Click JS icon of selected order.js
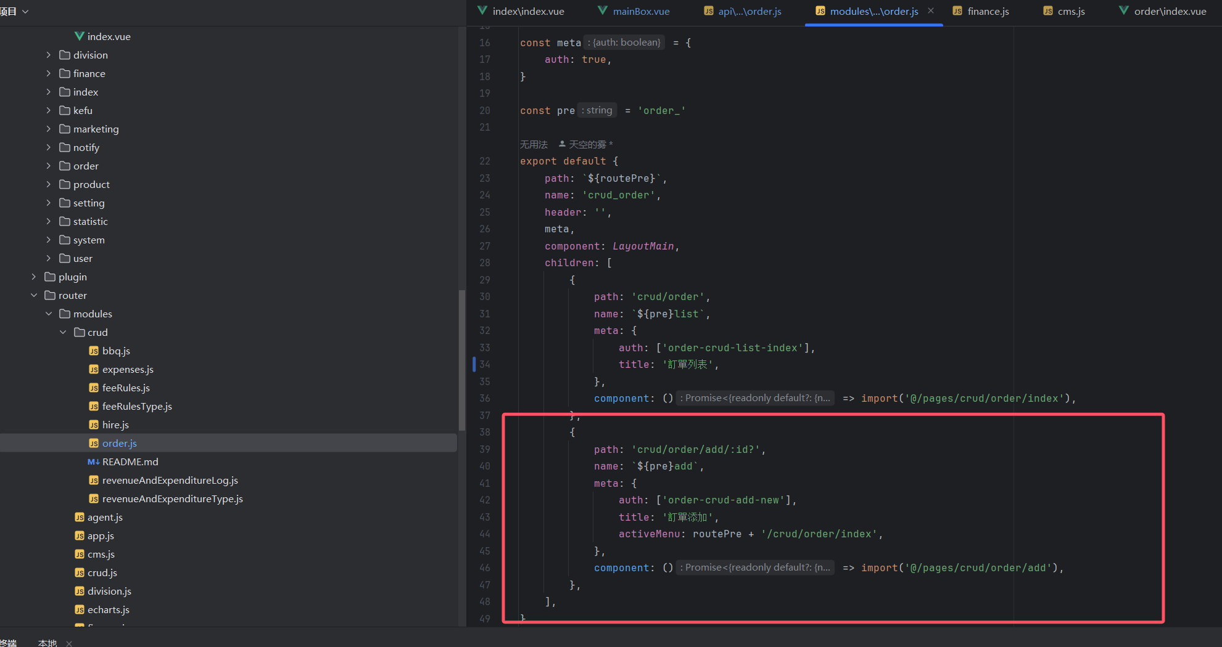This screenshot has width=1222, height=647. pos(94,443)
